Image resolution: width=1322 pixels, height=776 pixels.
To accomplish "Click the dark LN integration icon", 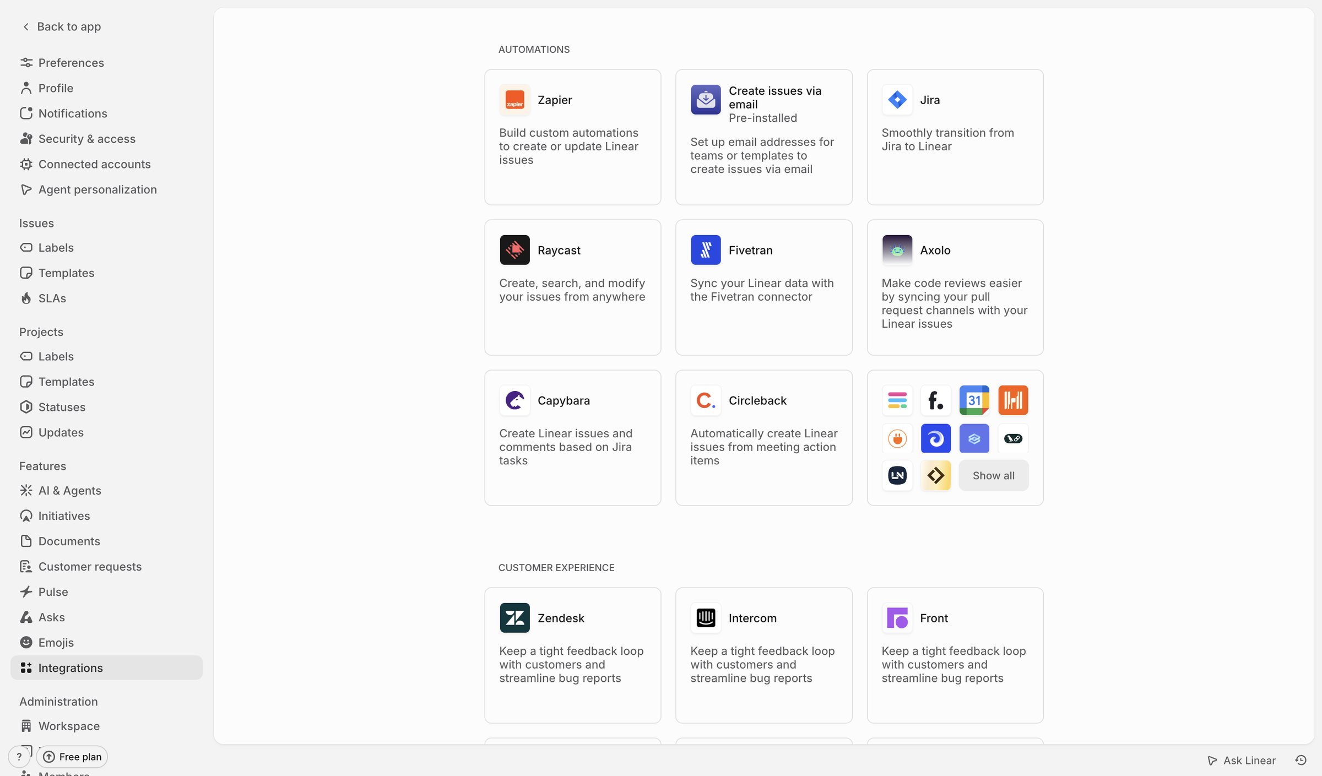I will (897, 475).
